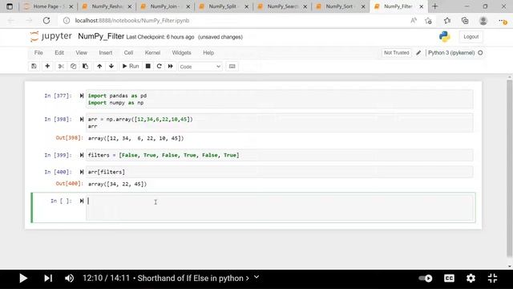This screenshot has height=289, width=513.
Task: Open browser collections icon
Action: pos(465,21)
